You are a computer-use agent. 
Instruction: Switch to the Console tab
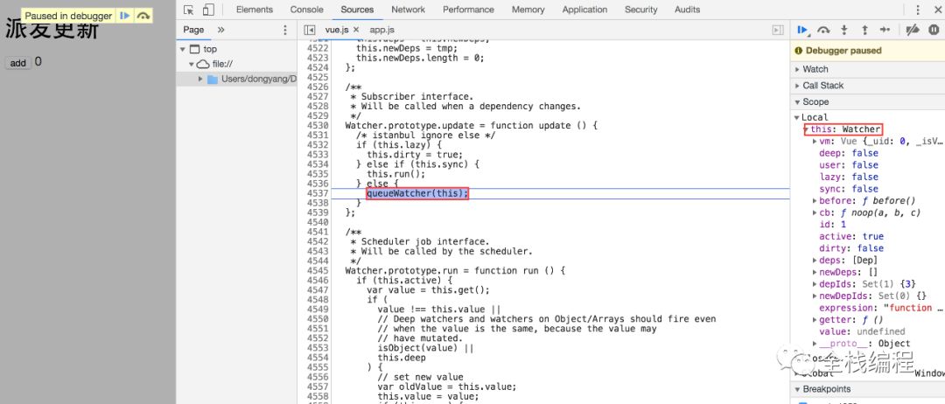[306, 10]
